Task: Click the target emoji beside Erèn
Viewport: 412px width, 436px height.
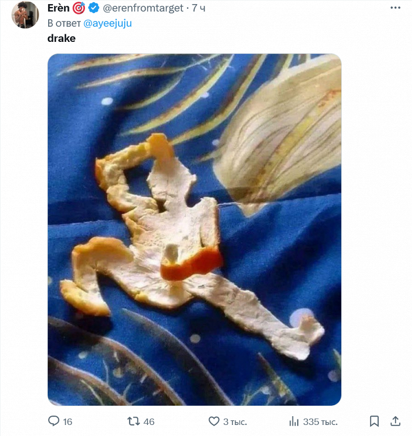Action: 79,8
